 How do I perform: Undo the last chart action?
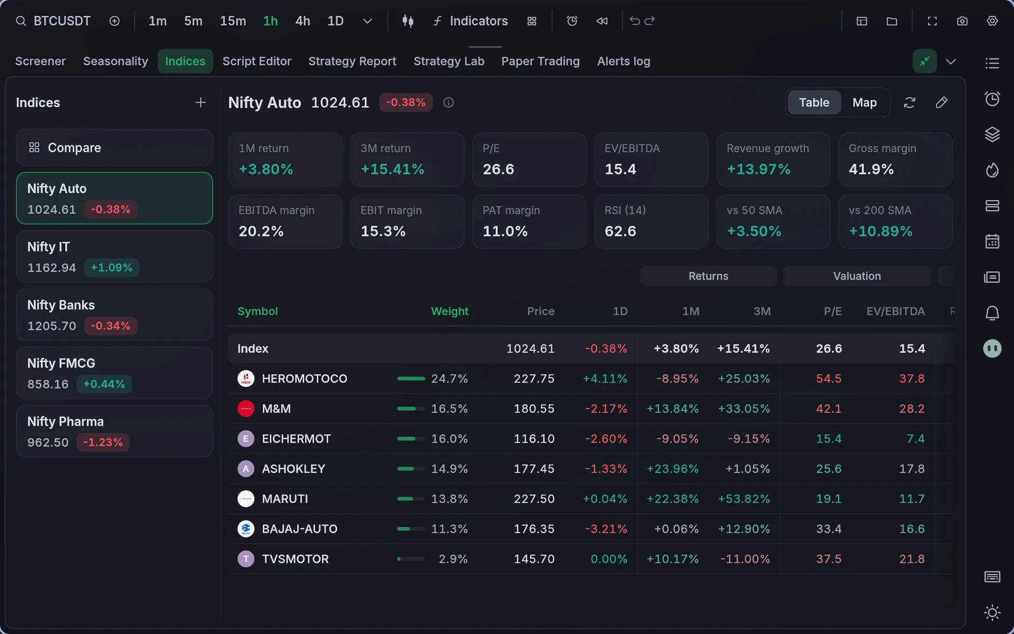(x=635, y=21)
